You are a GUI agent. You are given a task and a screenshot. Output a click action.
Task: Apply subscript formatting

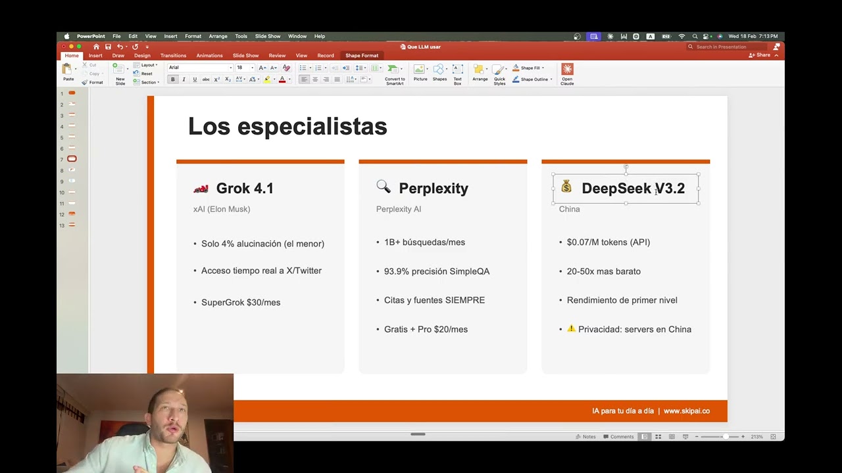228,79
